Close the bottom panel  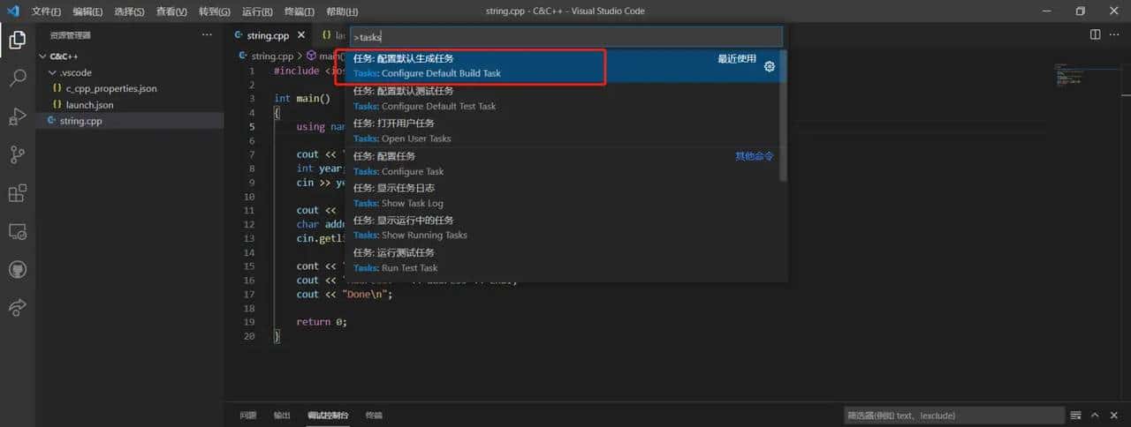tap(1114, 416)
